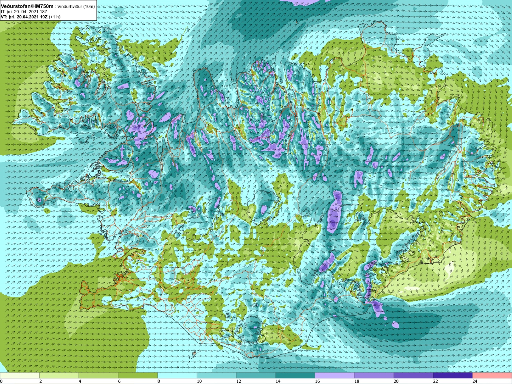This screenshot has height=384, width=512.
Task: Click the light green 4–6 legend swatch
Action: [x=98, y=376]
